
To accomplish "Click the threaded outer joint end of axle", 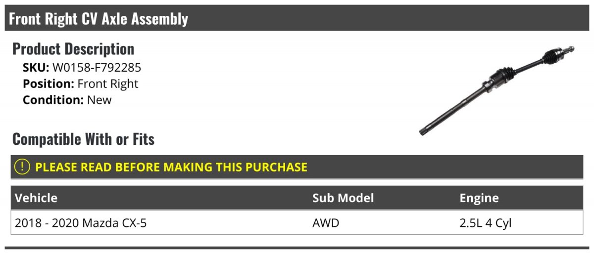I will 569,50.
